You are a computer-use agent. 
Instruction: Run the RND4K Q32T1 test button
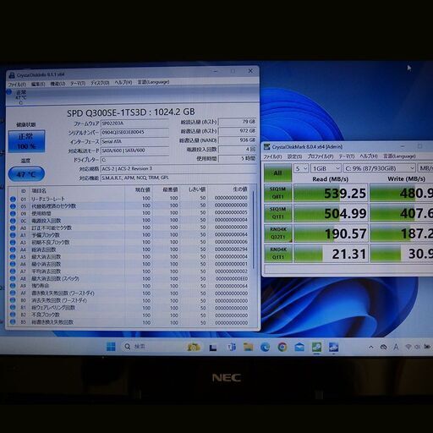(x=277, y=233)
